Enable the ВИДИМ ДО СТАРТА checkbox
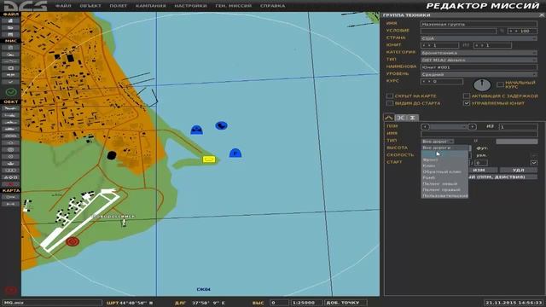Screen dimensions: 546x307 pyautogui.click(x=390, y=103)
